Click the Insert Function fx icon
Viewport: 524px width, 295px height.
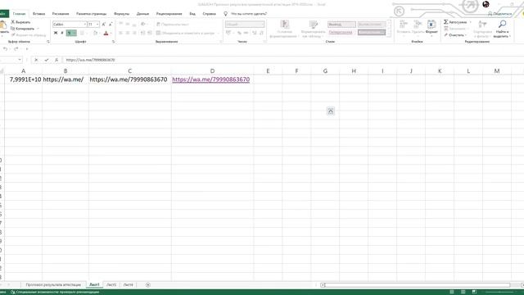pyautogui.click(x=56, y=60)
